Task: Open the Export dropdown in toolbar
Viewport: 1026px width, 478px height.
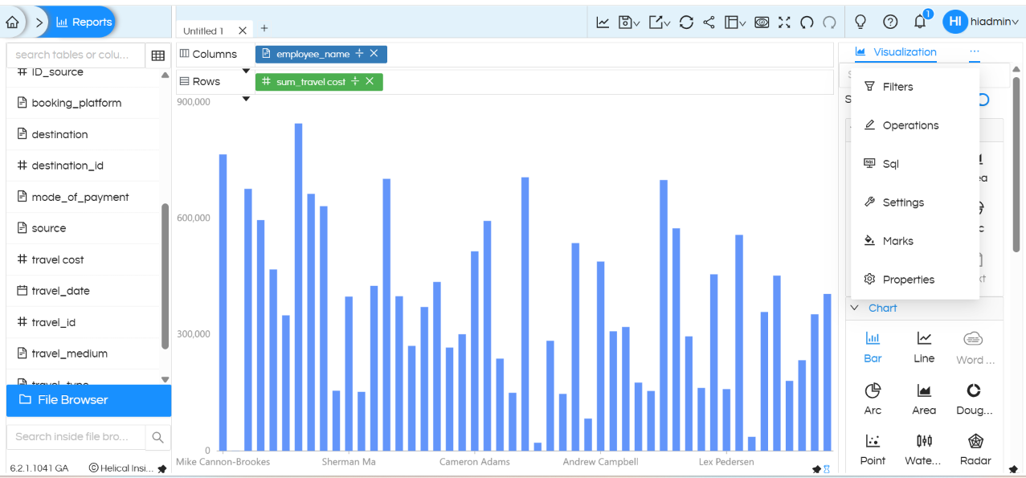Action: tap(660, 22)
